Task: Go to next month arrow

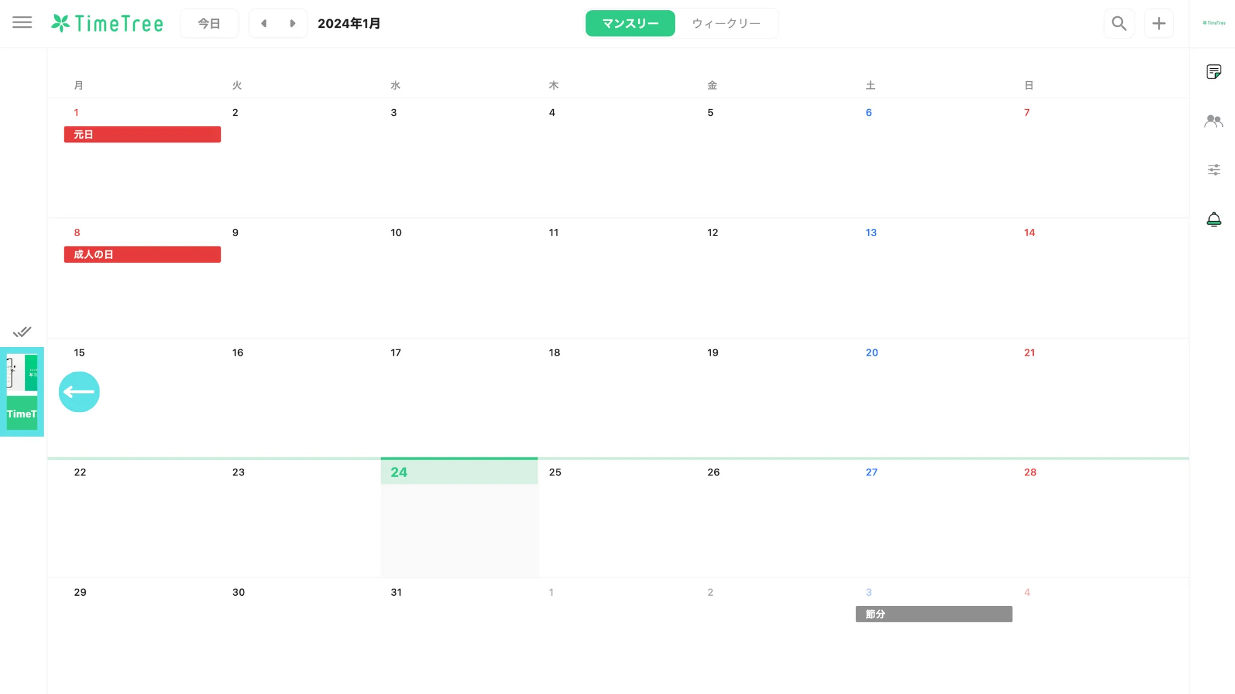Action: [x=292, y=23]
